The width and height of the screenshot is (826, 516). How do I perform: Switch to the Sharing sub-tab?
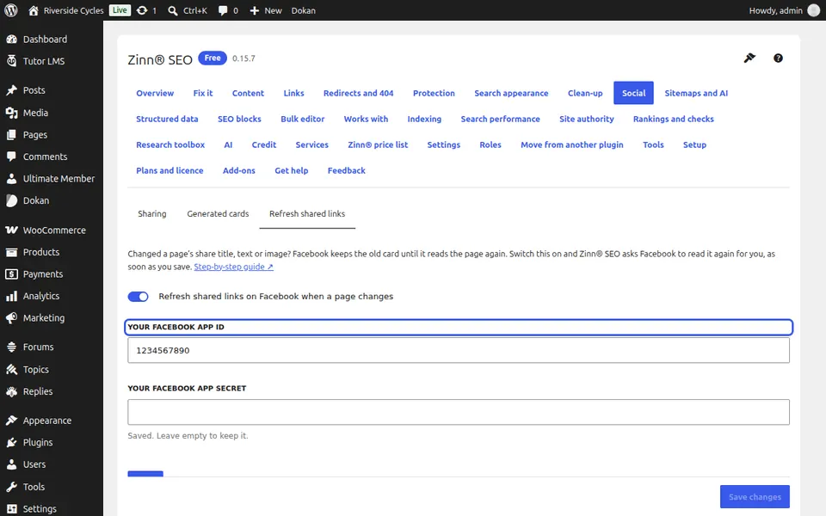152,214
